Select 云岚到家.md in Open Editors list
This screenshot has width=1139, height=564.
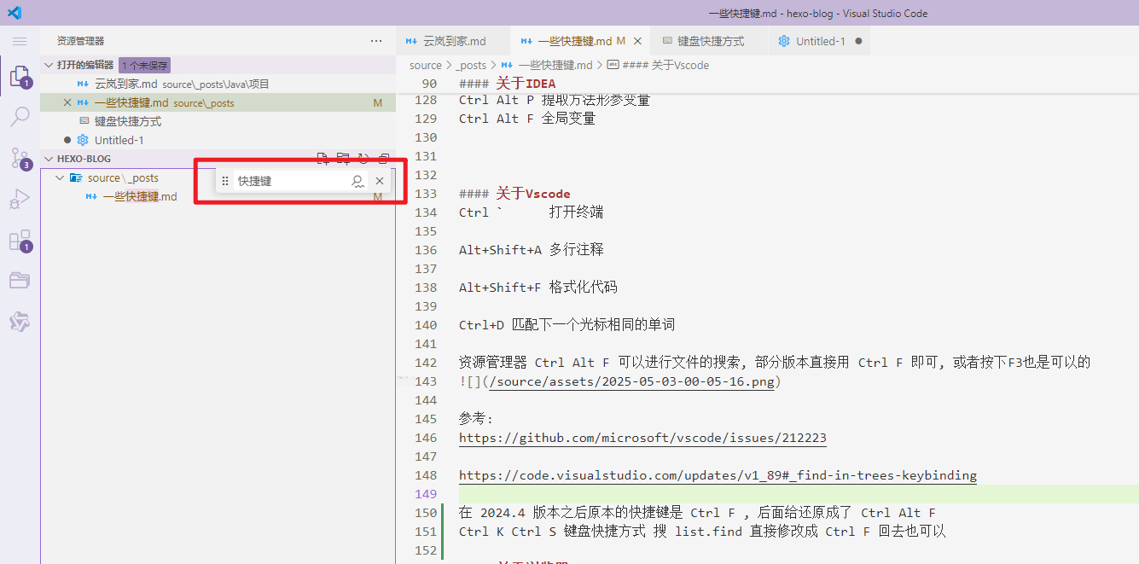point(218,84)
